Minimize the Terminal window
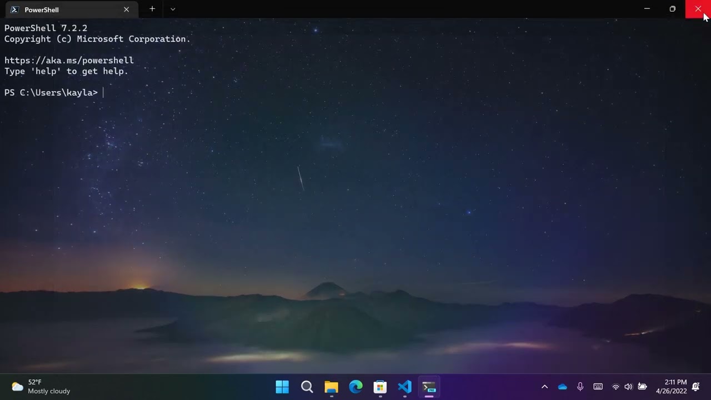Viewport: 711px width, 400px height. coord(647,9)
